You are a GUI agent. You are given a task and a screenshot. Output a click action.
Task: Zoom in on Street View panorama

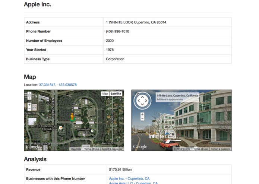[142, 114]
